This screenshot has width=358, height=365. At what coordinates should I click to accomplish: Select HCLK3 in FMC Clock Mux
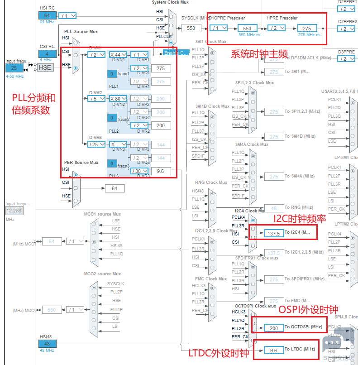(212, 288)
